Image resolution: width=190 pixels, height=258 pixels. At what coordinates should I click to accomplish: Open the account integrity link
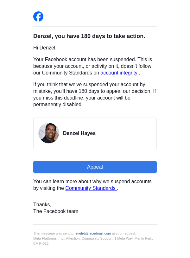[119, 73]
